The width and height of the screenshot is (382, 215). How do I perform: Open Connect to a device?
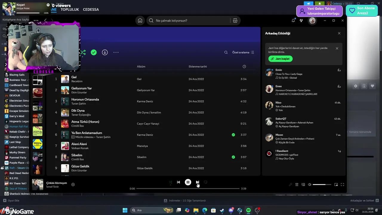pos(303,185)
